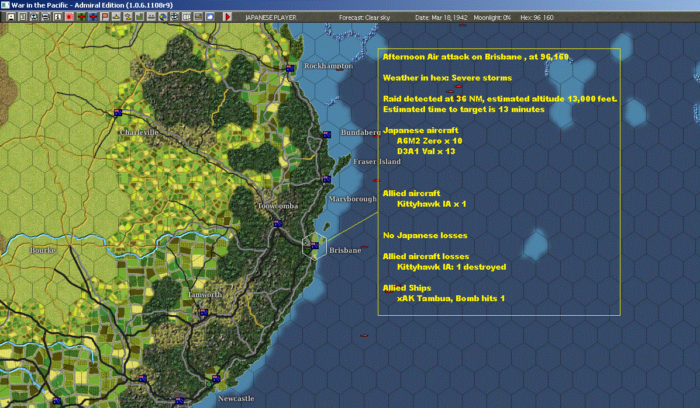This screenshot has width=700, height=408.
Task: Click the striped list-bar toolbar icon
Action: [x=198, y=17]
